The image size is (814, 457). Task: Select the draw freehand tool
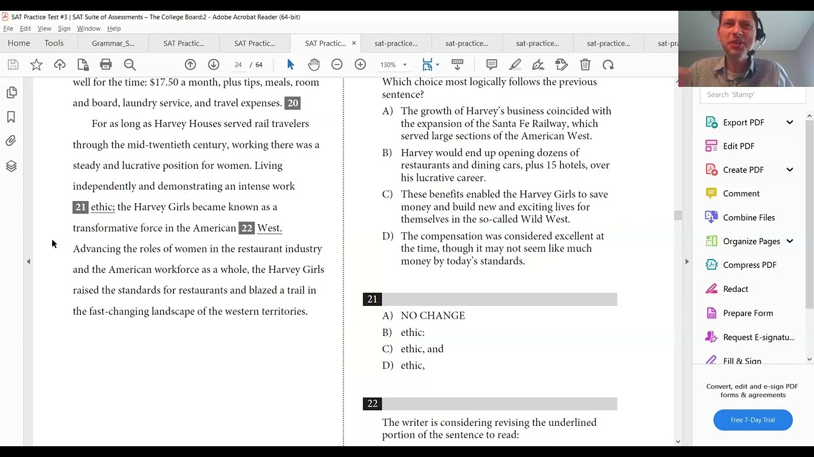click(x=538, y=65)
